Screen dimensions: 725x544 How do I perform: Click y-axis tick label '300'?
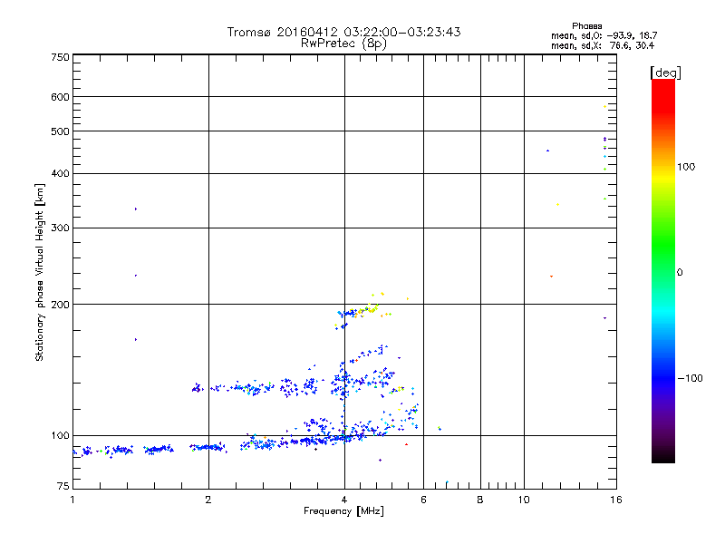click(x=61, y=228)
